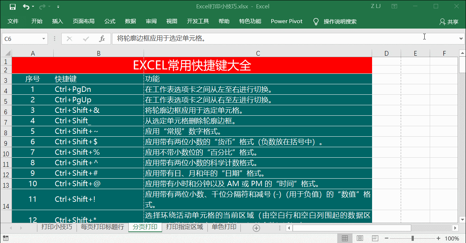Click the Save icon in quick access toolbar

(x=12, y=7)
